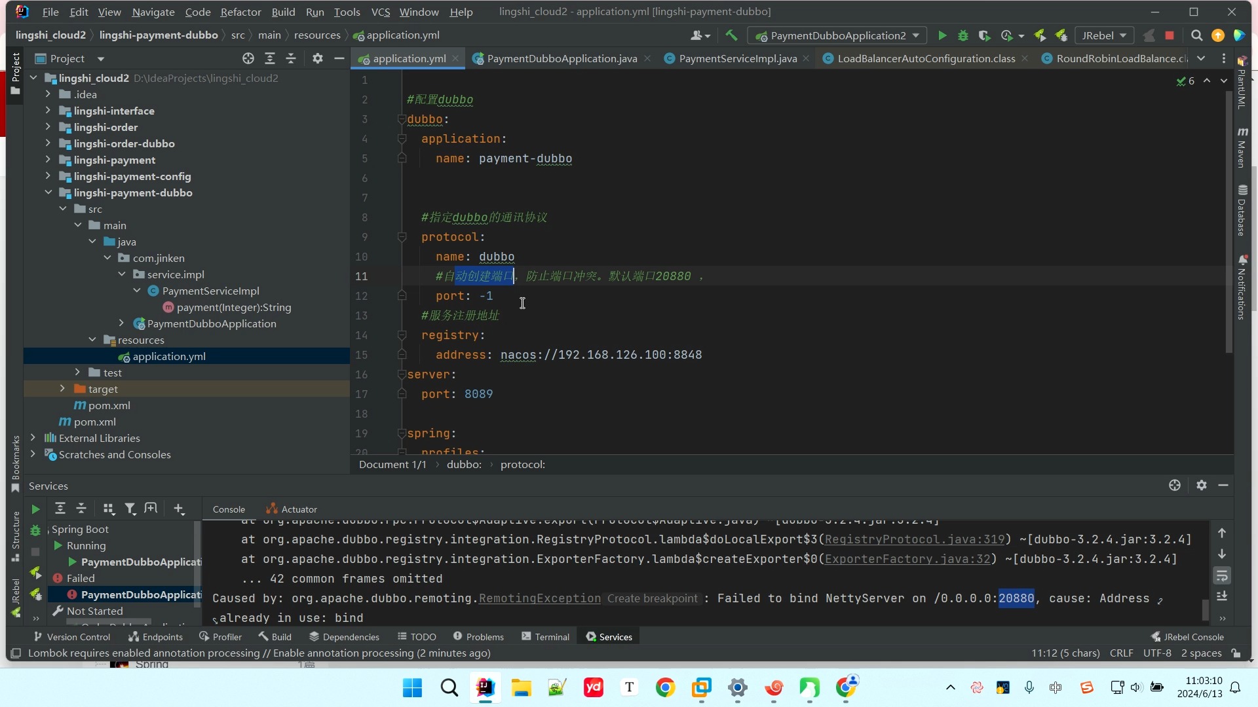The width and height of the screenshot is (1258, 707).
Task: Expand the lingshi-order module
Action: pos(48,127)
